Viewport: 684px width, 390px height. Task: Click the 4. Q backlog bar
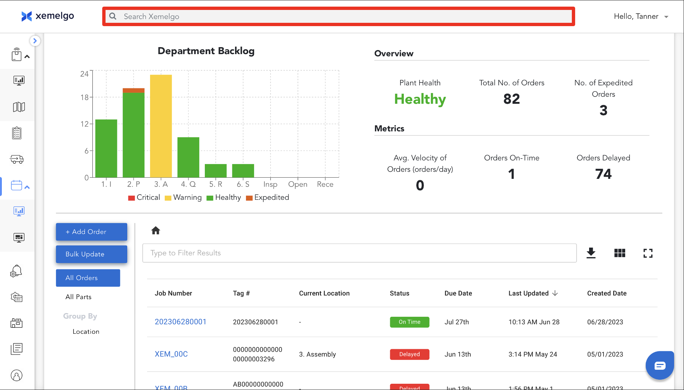(188, 157)
